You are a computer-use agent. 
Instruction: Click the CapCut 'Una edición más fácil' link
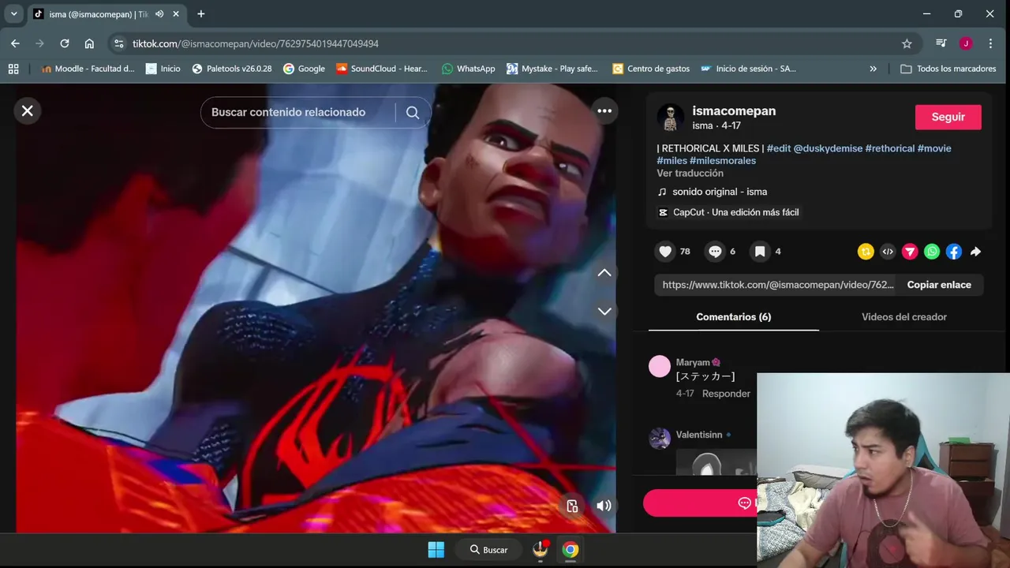coord(728,212)
